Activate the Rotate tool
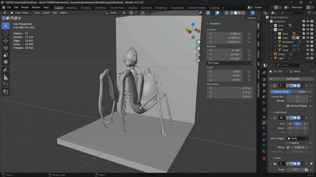316x177 pixels. 6,48
